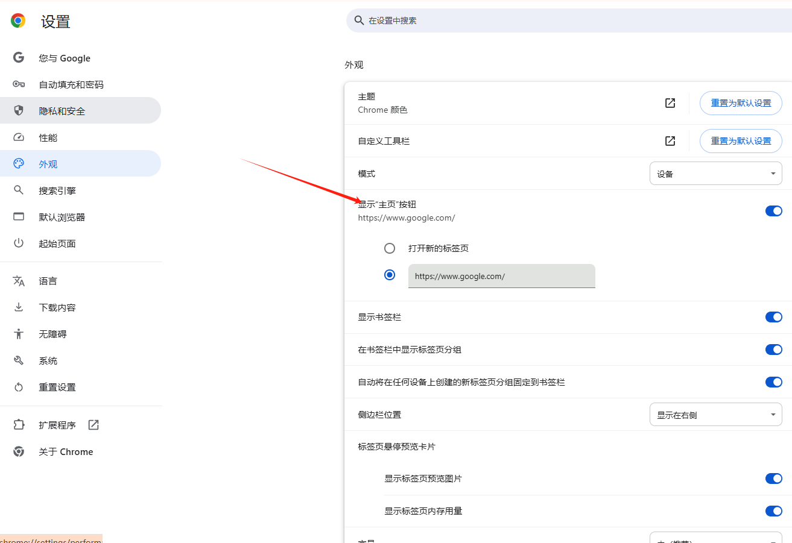Open the 模式 dropdown showing 设备
This screenshot has height=543, width=792.
tap(716, 174)
